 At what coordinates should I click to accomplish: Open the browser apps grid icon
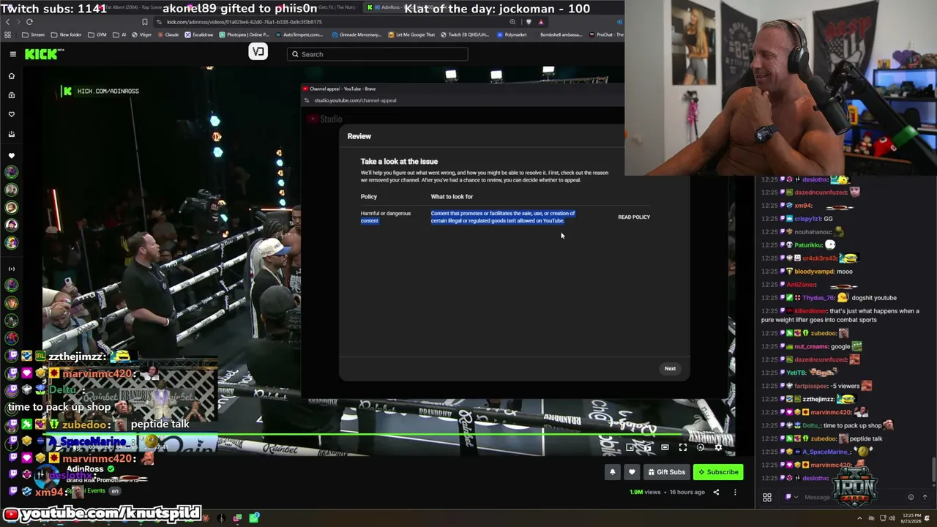(x=7, y=34)
